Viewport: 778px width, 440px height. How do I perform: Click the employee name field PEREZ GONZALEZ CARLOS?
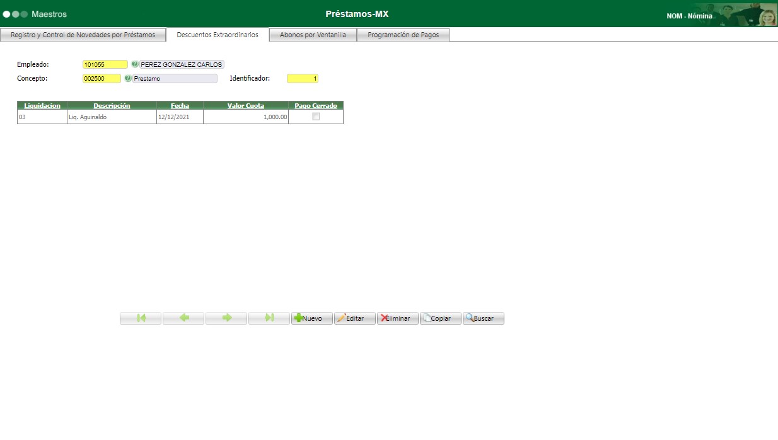182,64
